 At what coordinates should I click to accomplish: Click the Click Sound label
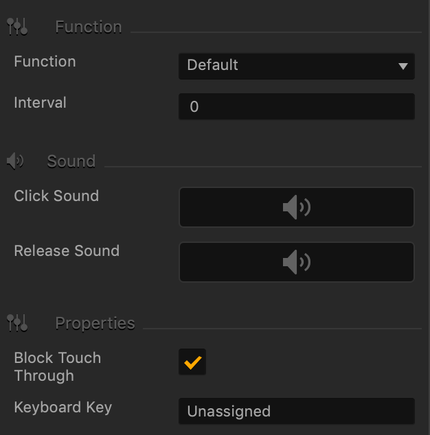coord(56,196)
